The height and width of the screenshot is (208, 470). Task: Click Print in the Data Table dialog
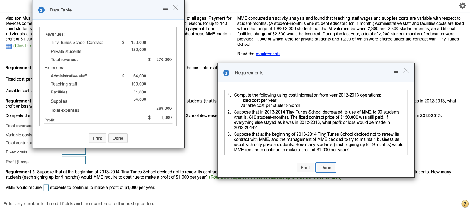click(97, 138)
